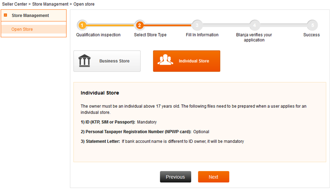
Task: Click the step 5 Success circle
Action: point(312,26)
